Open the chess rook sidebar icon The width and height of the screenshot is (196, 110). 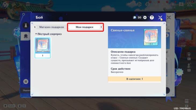point(26,25)
